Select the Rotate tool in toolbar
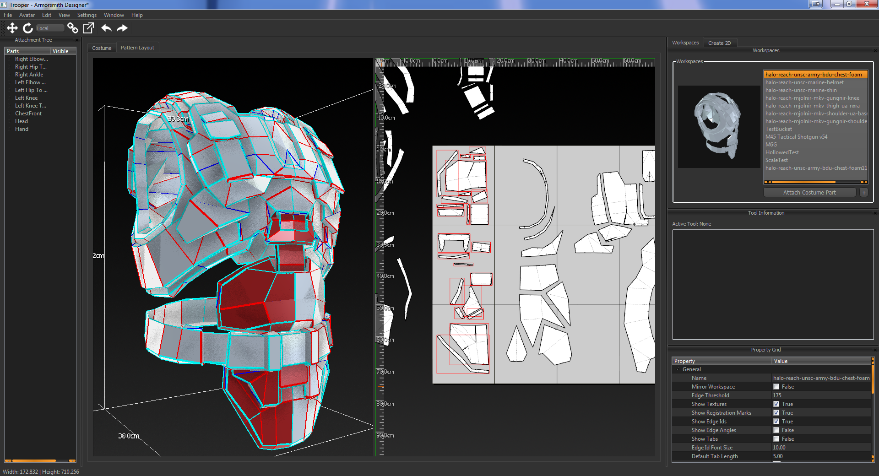 pyautogui.click(x=28, y=28)
